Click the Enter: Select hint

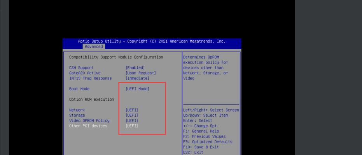click(198, 121)
